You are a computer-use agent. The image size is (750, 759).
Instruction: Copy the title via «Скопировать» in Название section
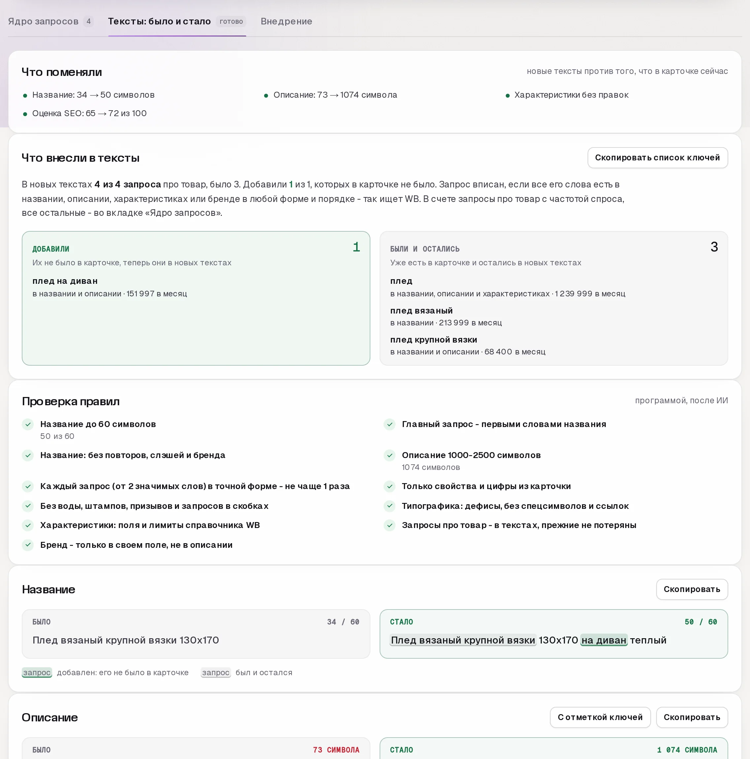pos(692,589)
